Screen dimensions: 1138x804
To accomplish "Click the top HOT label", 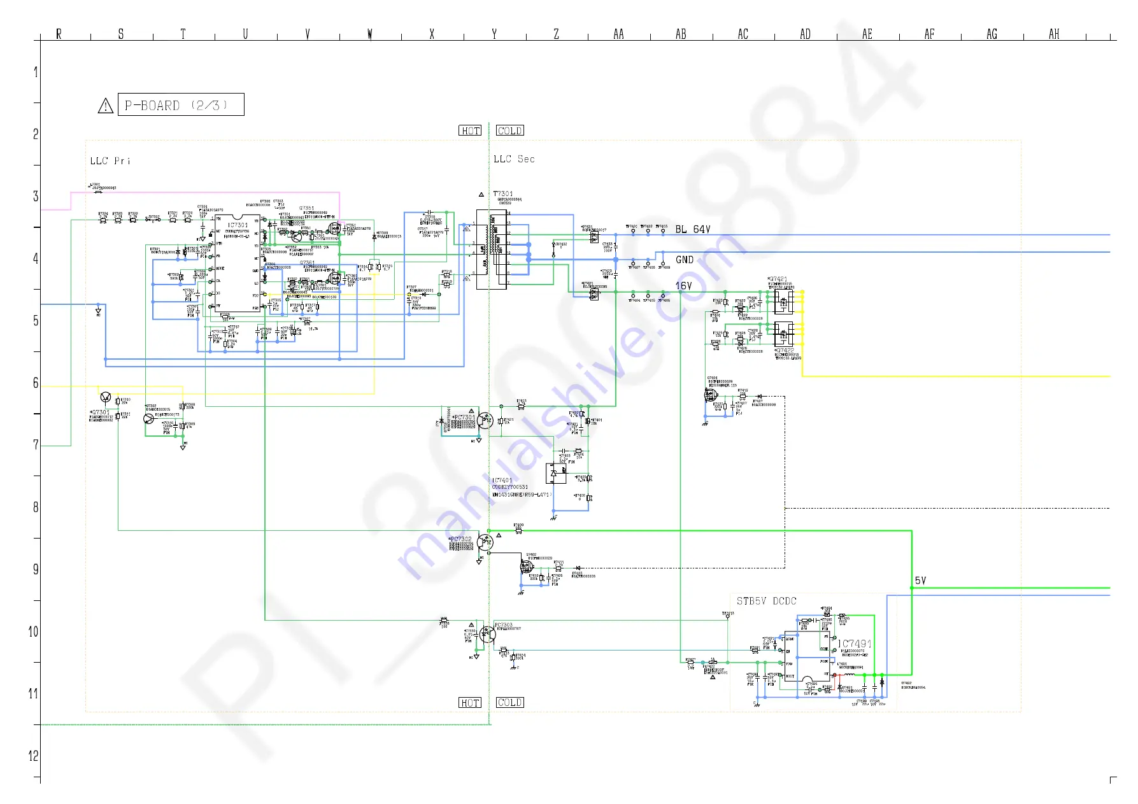I will [470, 130].
